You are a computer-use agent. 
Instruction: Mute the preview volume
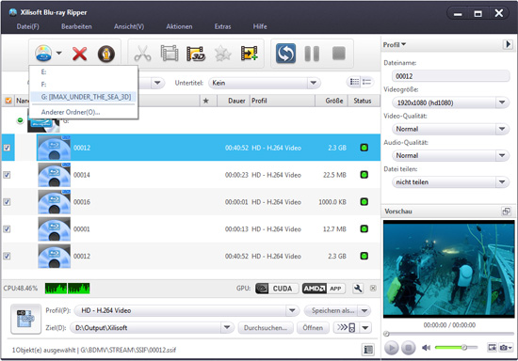coord(426,348)
